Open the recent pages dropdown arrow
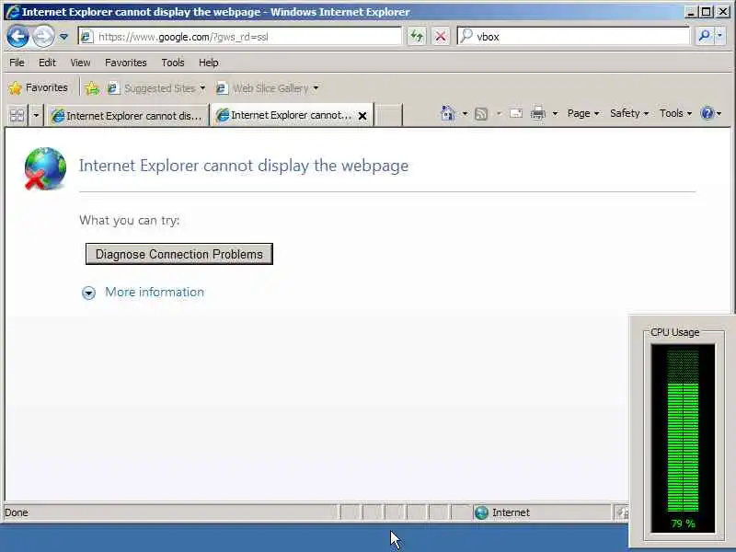This screenshot has height=552, width=736. point(63,37)
